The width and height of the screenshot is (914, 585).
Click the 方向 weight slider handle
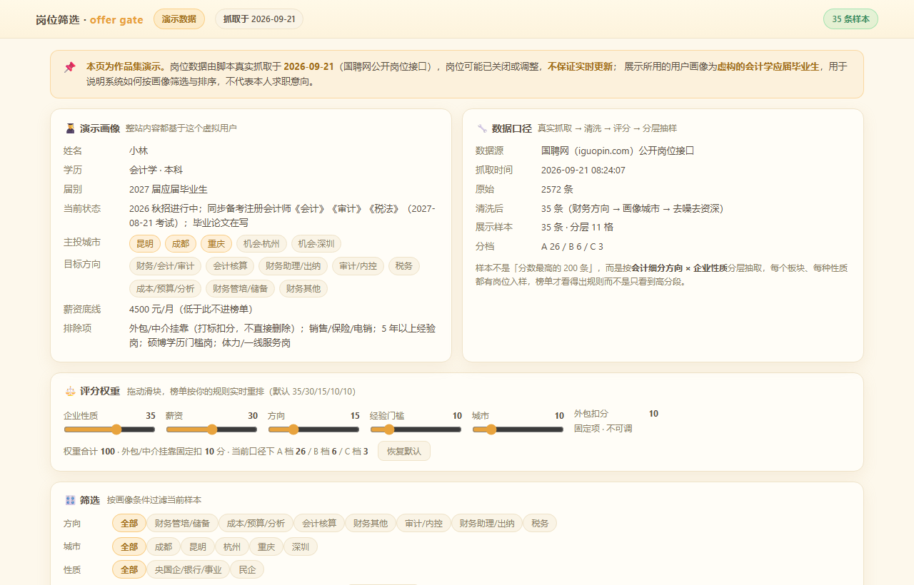[x=293, y=429]
